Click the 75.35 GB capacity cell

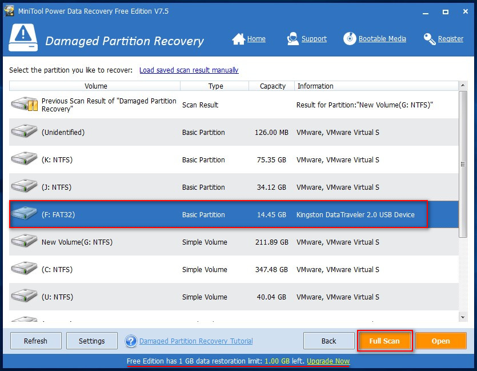point(271,160)
